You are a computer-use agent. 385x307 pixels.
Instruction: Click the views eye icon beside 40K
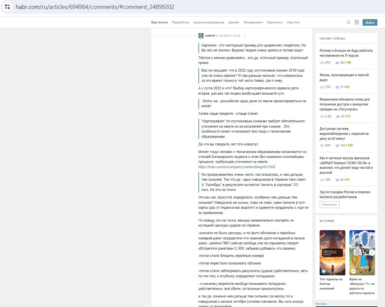[x=322, y=146]
